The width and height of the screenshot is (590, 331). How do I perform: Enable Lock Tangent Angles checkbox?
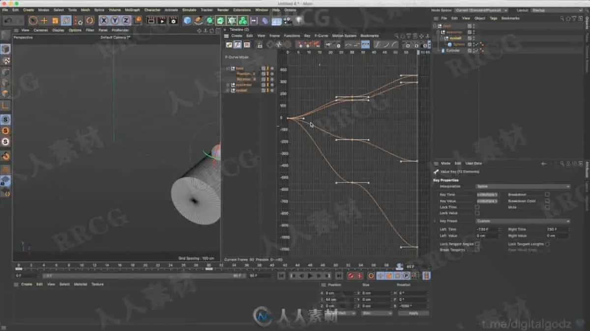(477, 244)
